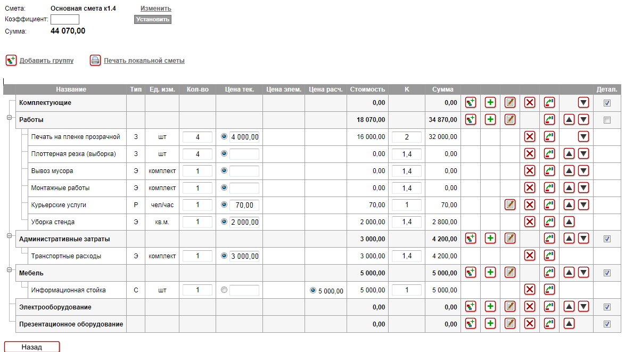The width and height of the screenshot is (625, 352).
Task: Open the Добавить группу link
Action: (46, 61)
